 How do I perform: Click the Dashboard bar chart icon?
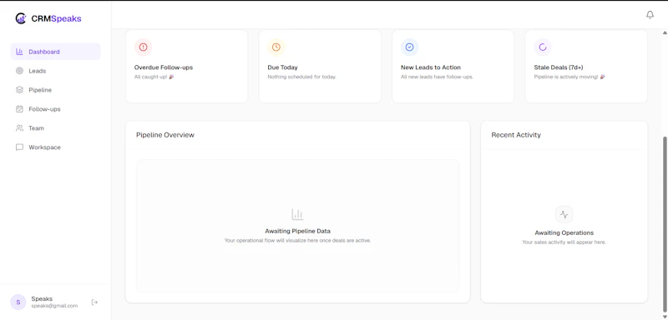(19, 52)
